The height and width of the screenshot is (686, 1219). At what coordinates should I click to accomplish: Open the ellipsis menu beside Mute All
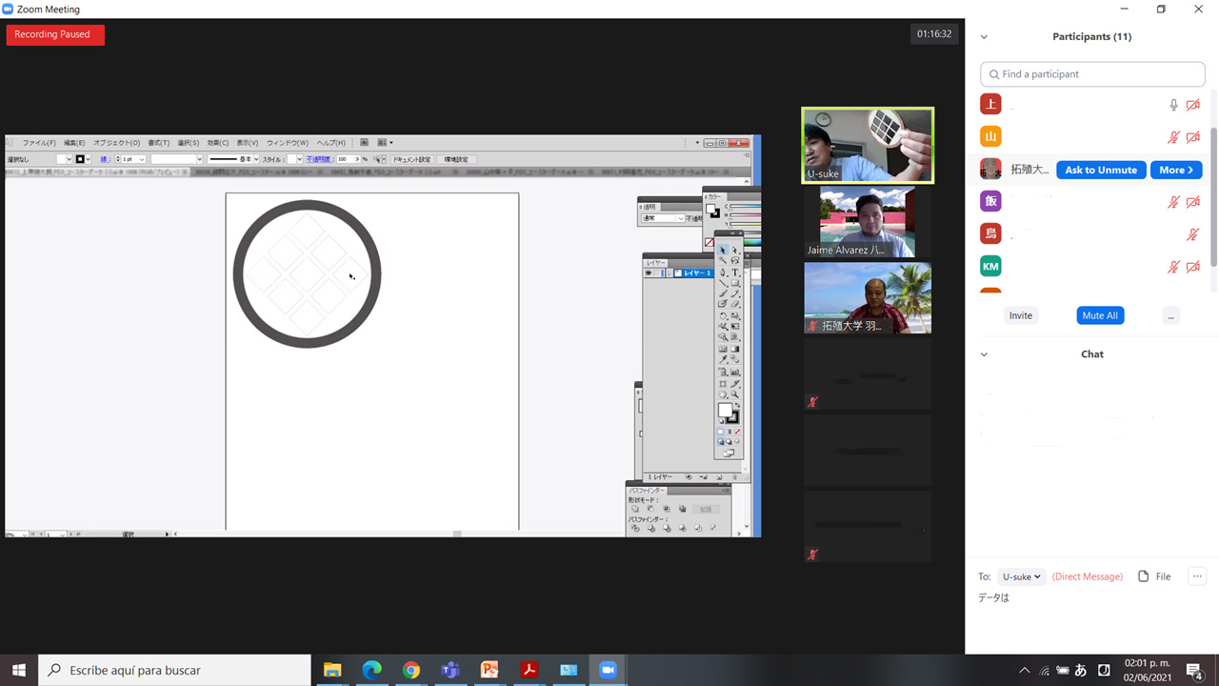click(x=1171, y=315)
